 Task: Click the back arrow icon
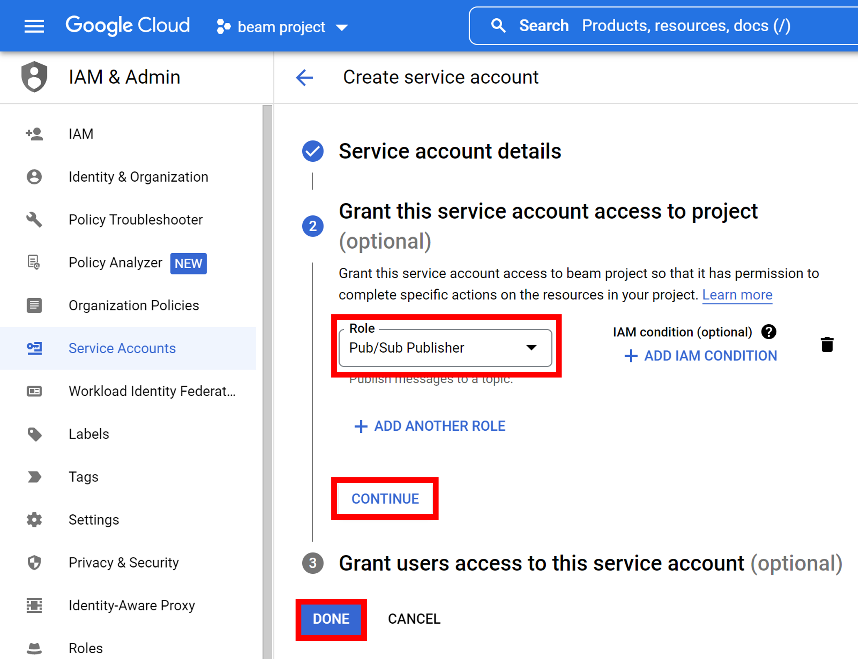[304, 77]
